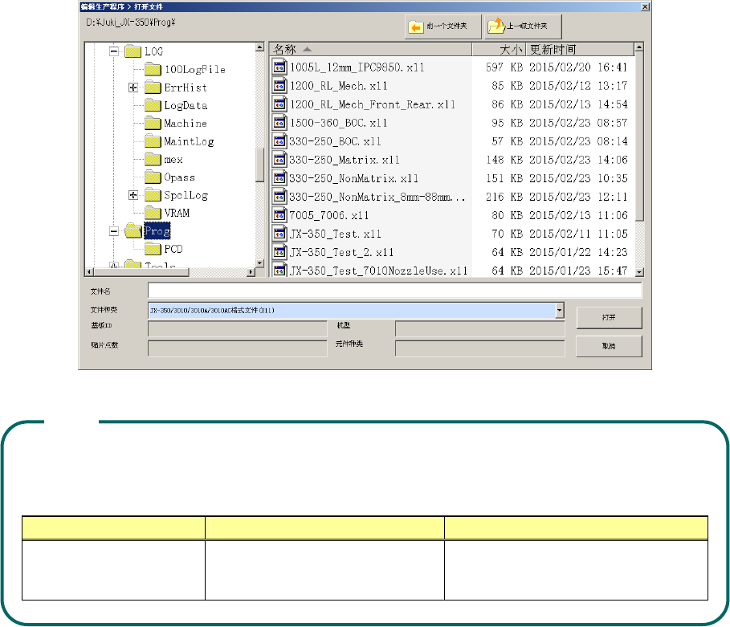Click icon of 1500-360_BOC.x11 file
Screen dimensions: 730x627
pyautogui.click(x=279, y=123)
